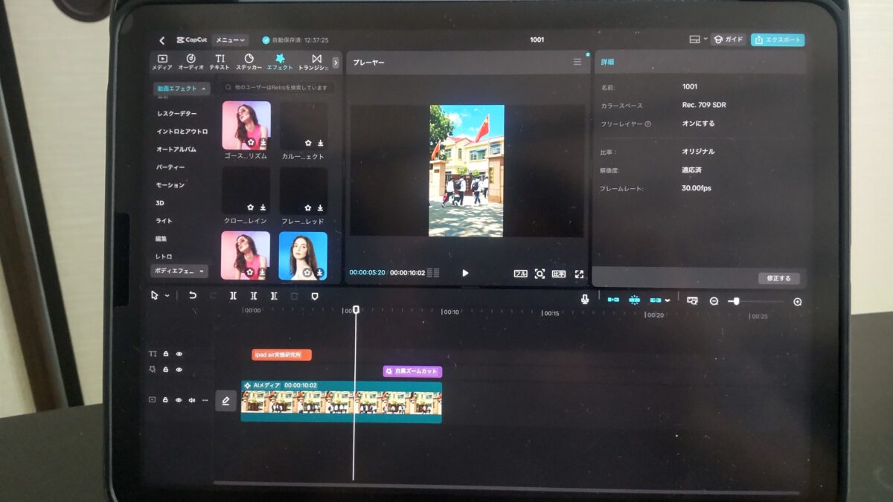Favorite the ゴース...リズム effect
This screenshot has width=893, height=502.
(x=251, y=143)
